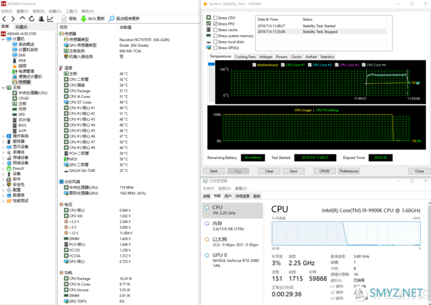Switch to Statistics tab
Screen dimensions: 431x305
click(327, 57)
